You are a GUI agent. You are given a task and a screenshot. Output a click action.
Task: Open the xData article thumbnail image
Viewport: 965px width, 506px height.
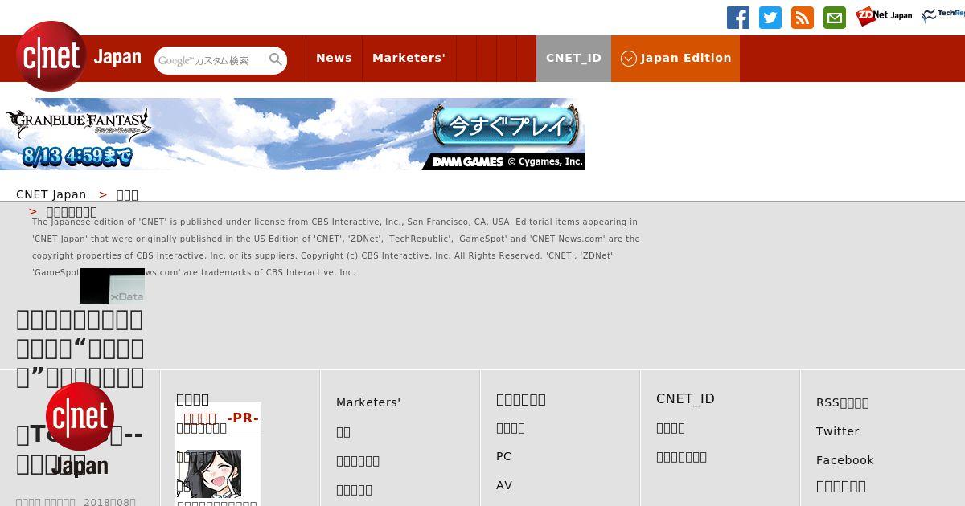point(113,286)
